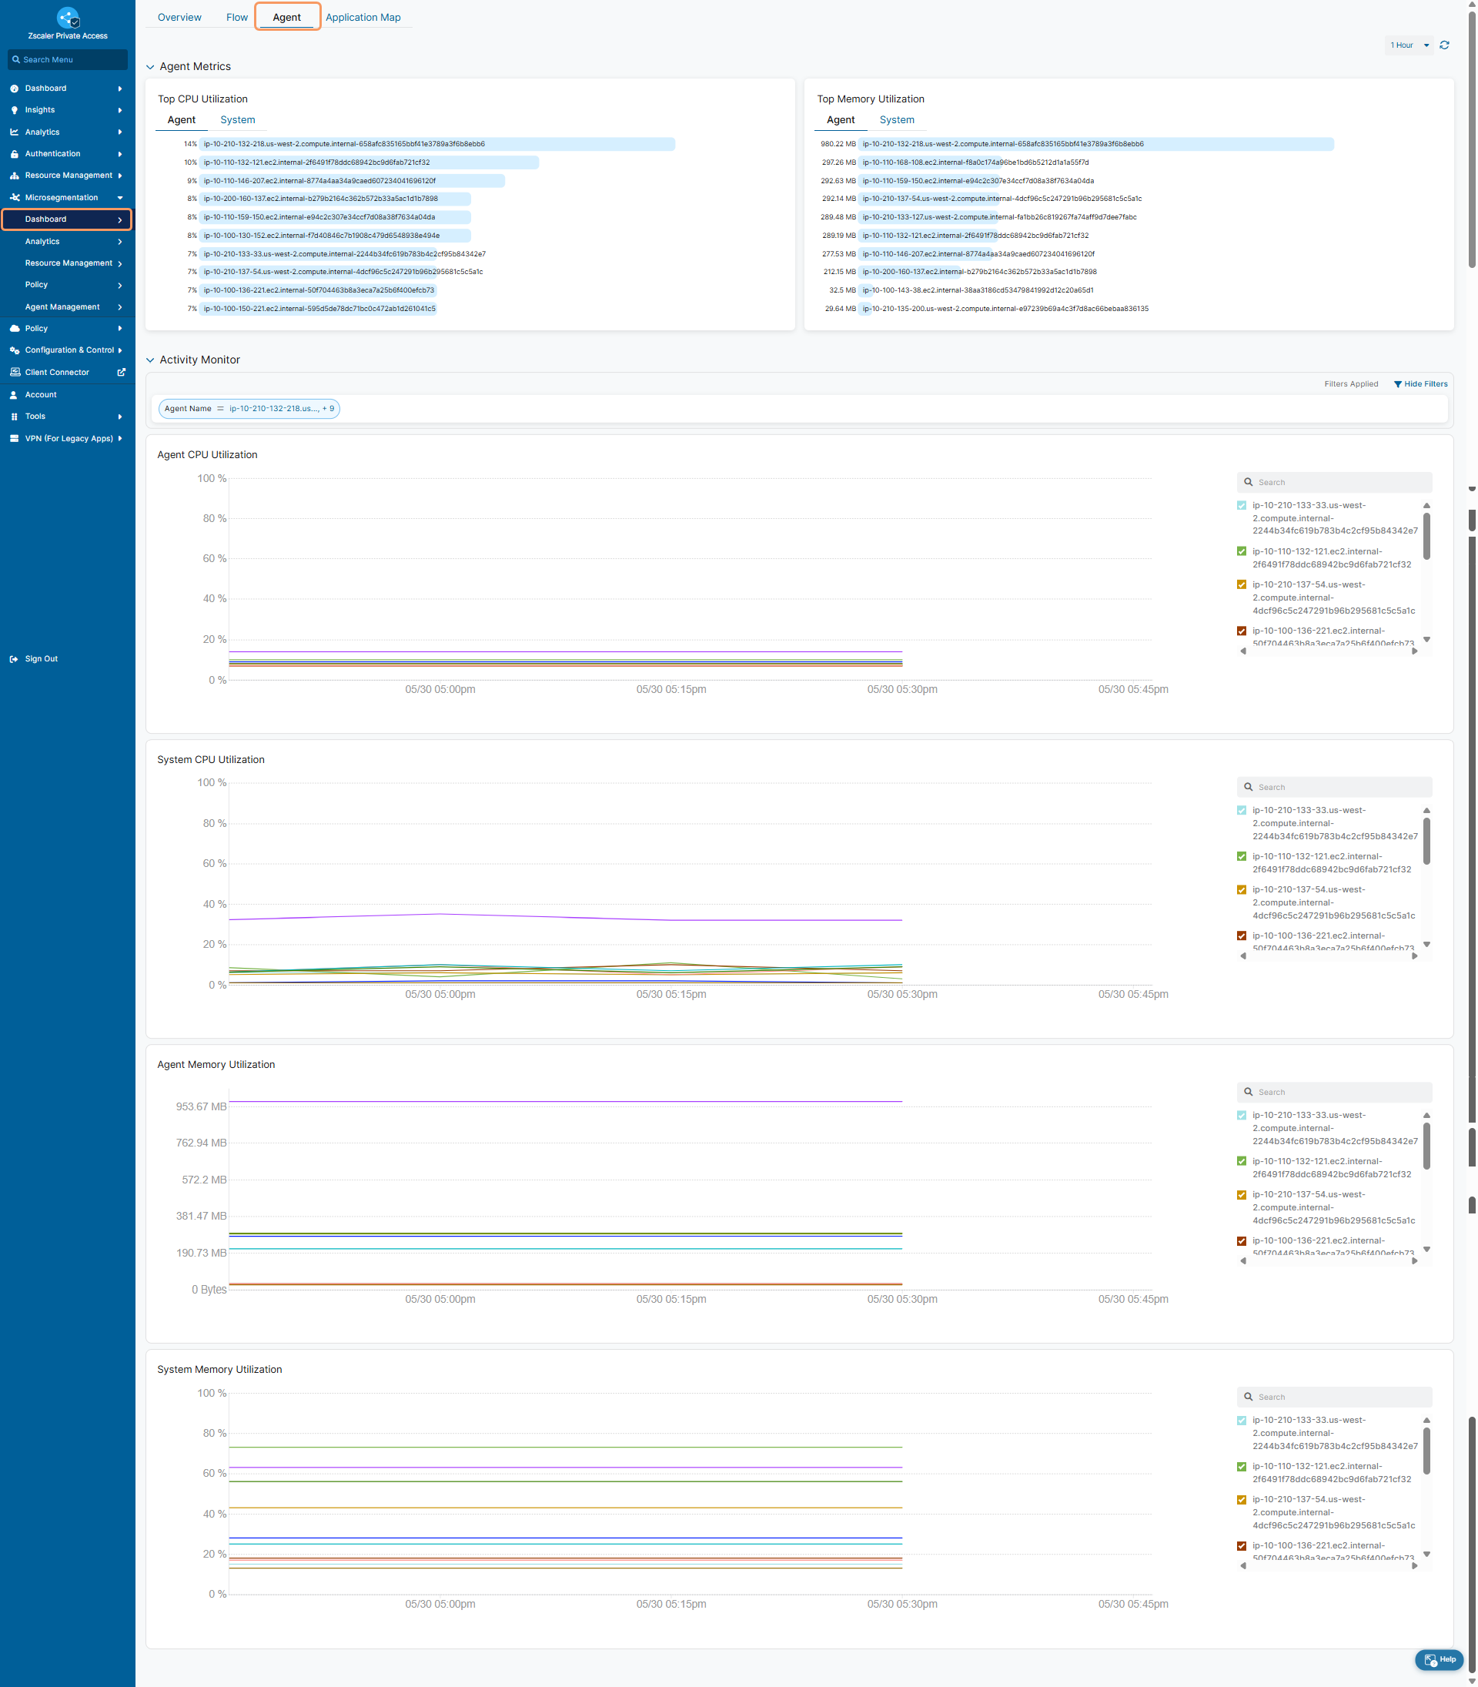Expand Configuration & Control menu arrow
The image size is (1478, 1687).
click(x=120, y=350)
